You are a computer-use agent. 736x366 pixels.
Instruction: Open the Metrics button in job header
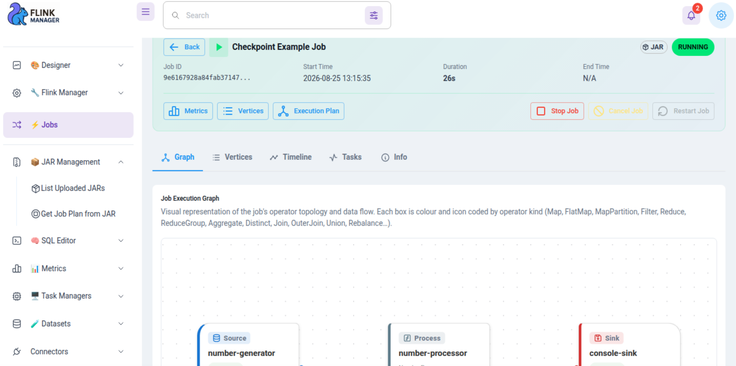(x=188, y=111)
